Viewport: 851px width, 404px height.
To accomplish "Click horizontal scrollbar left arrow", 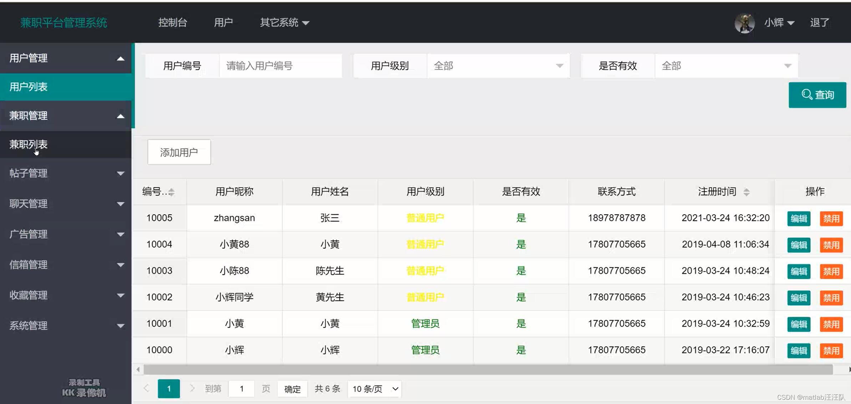I will point(138,369).
